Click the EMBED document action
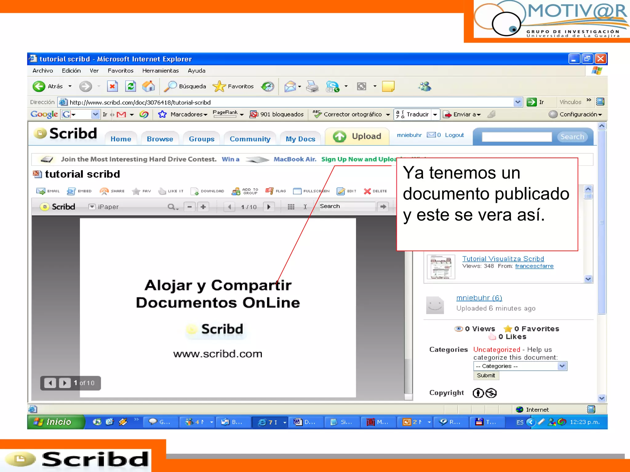The height and width of the screenshot is (472, 630). coord(79,191)
